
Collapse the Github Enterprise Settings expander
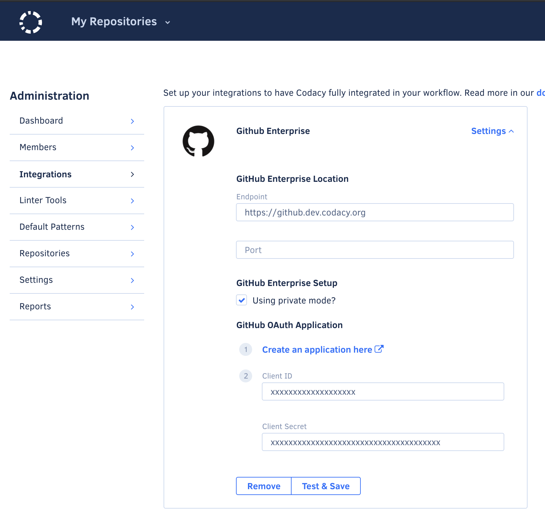click(x=492, y=131)
